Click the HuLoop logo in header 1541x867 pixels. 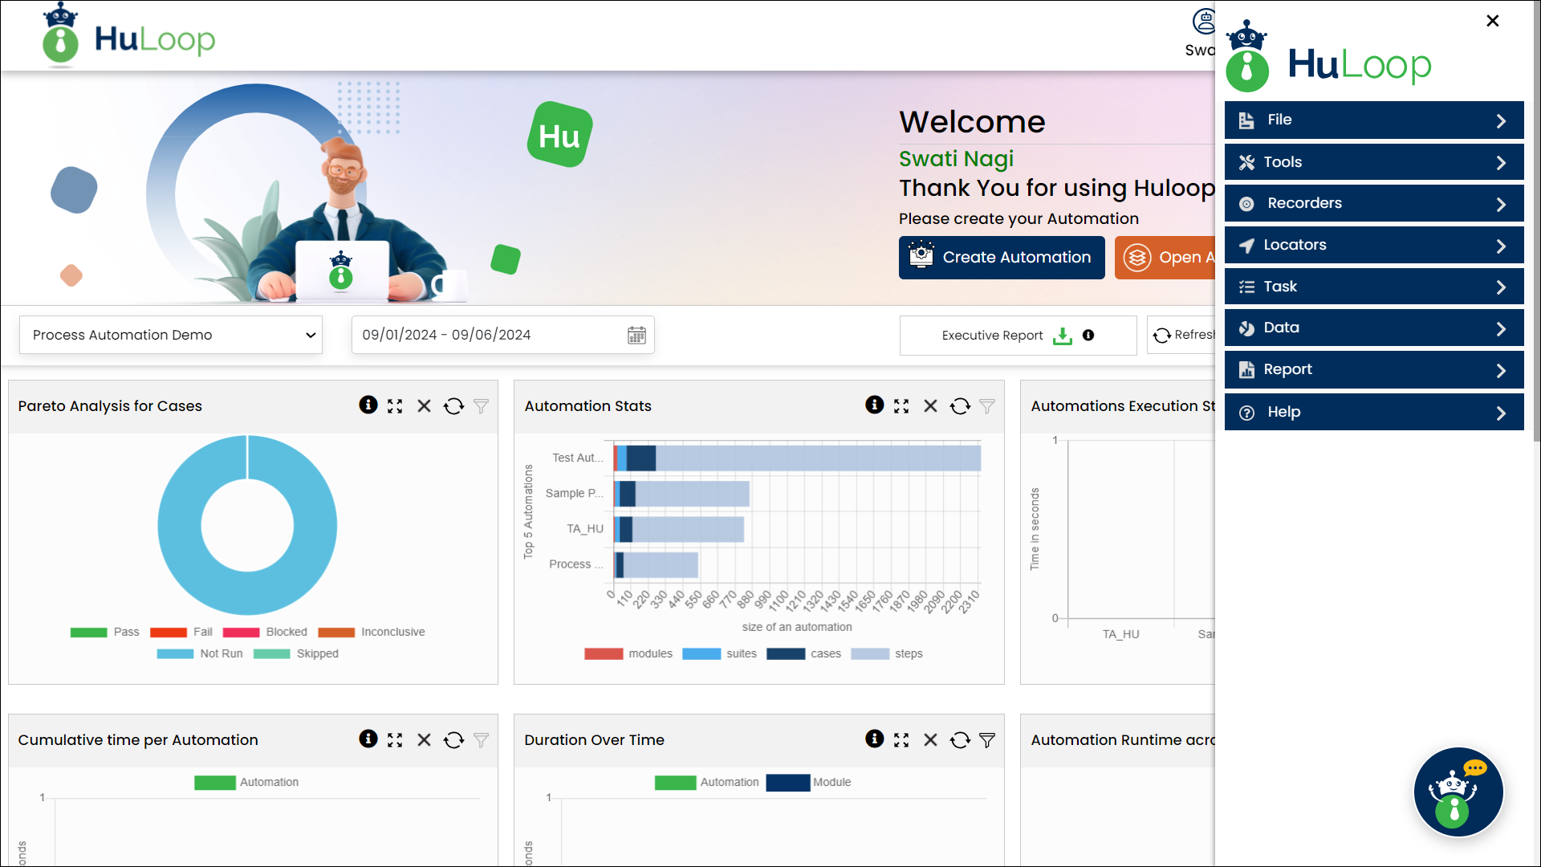click(x=128, y=35)
